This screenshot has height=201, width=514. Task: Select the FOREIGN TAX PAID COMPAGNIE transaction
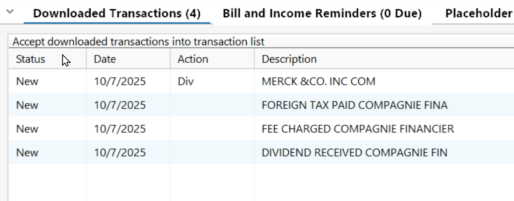(x=354, y=105)
